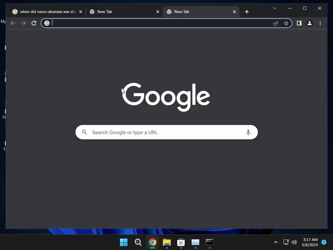Open the Chrome side panel

(299, 23)
